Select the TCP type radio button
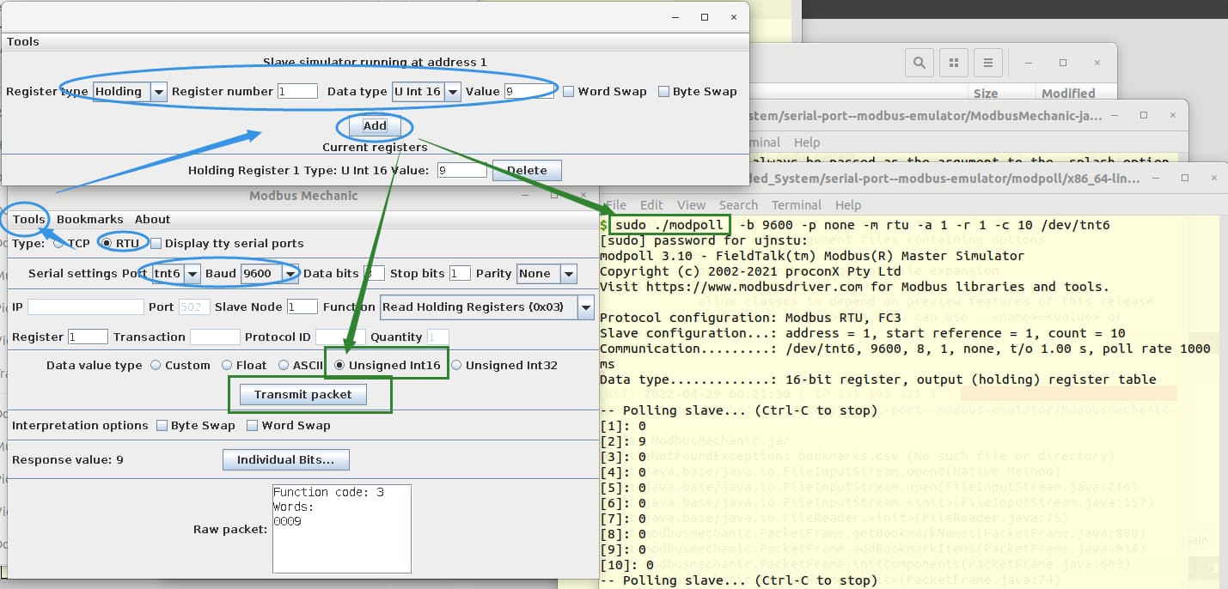 (58, 243)
